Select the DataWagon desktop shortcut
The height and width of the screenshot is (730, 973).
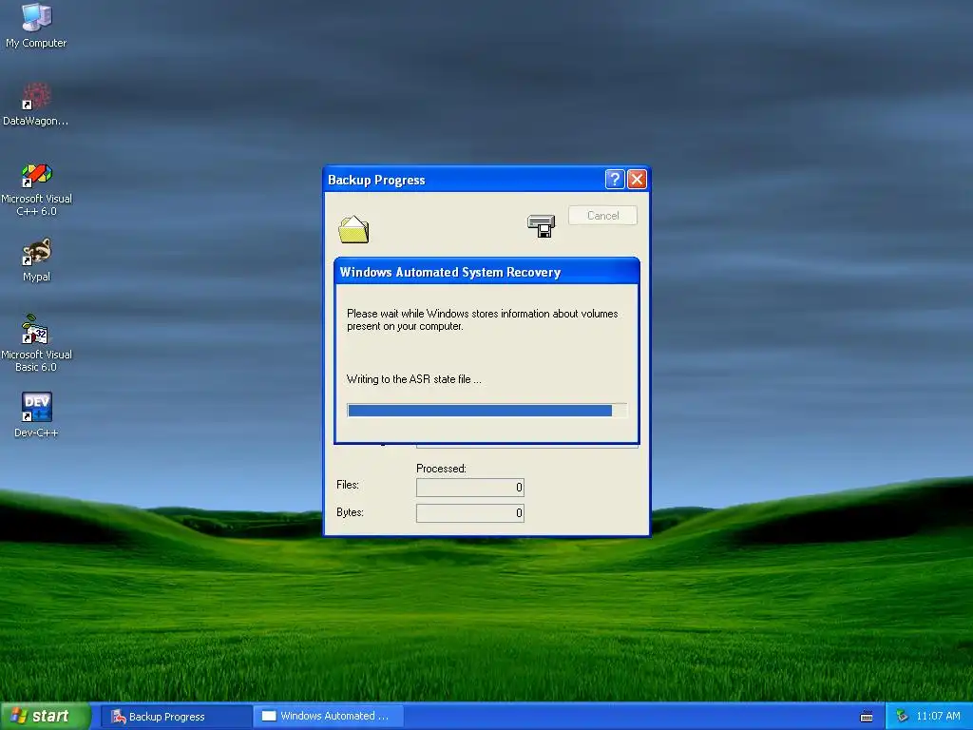36,104
